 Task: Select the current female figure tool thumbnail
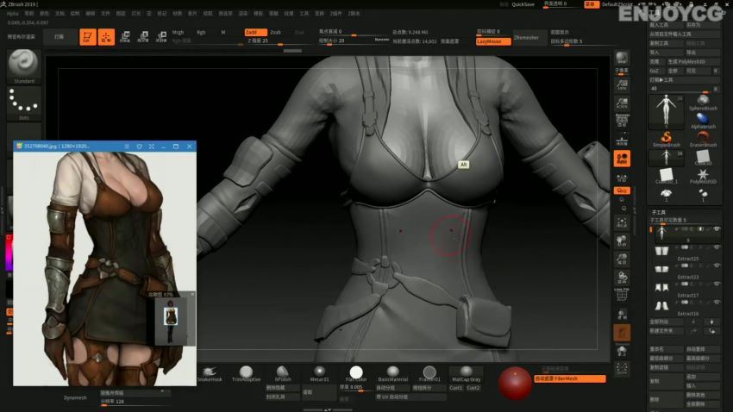pos(666,111)
